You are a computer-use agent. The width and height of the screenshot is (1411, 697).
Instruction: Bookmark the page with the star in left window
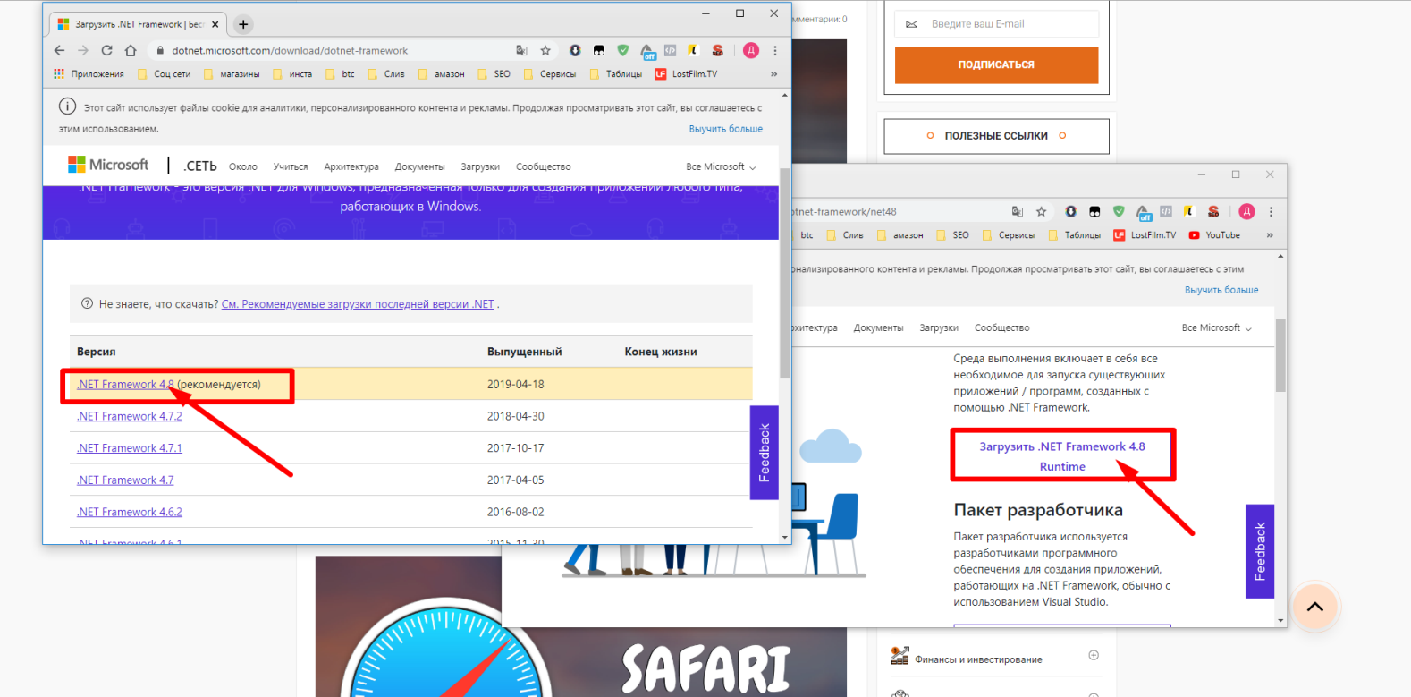545,50
